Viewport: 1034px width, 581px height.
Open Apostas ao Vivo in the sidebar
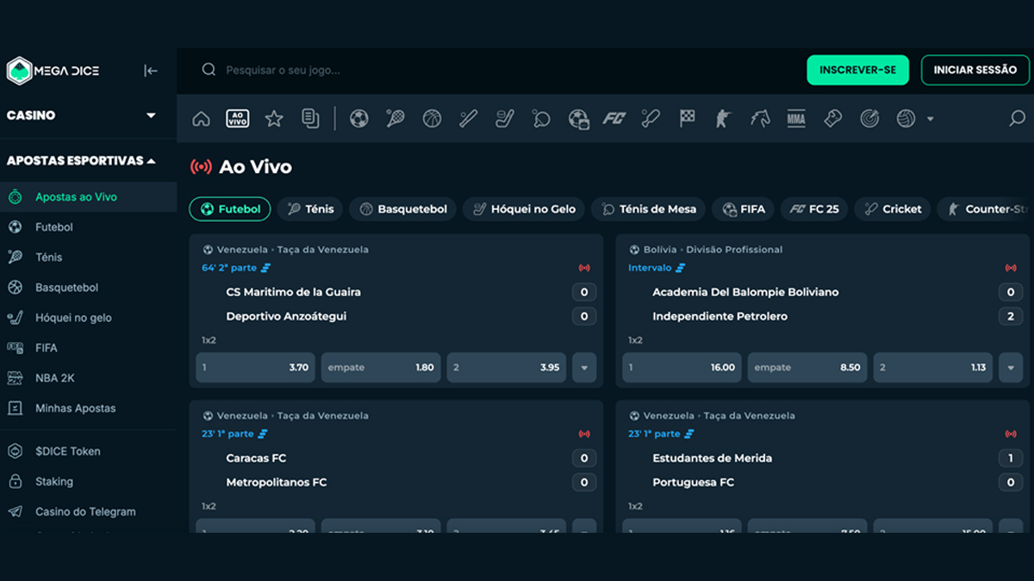coord(88,197)
